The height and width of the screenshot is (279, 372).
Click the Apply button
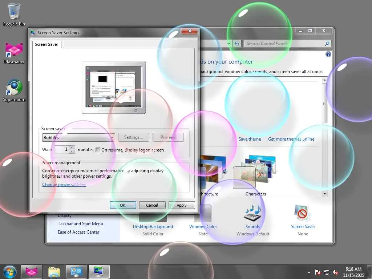pyautogui.click(x=182, y=205)
